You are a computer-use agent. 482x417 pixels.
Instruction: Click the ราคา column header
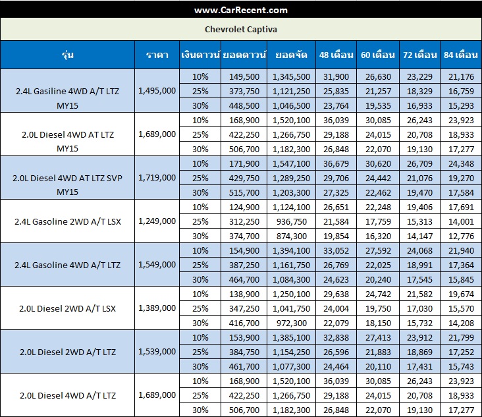pyautogui.click(x=157, y=55)
